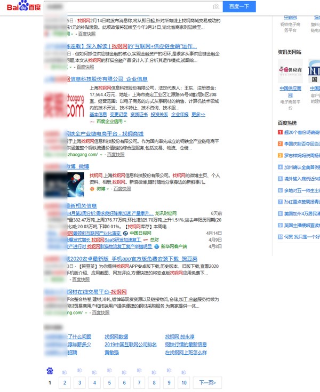Expand dropdown arrow after ng.com/ URL
The image size is (320, 392).
coord(86,313)
